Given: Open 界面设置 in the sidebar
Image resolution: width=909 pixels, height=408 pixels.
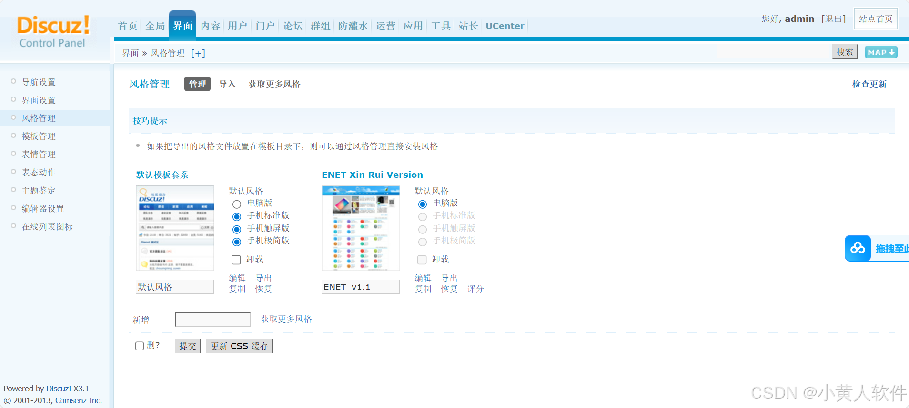Looking at the screenshot, I should point(39,100).
